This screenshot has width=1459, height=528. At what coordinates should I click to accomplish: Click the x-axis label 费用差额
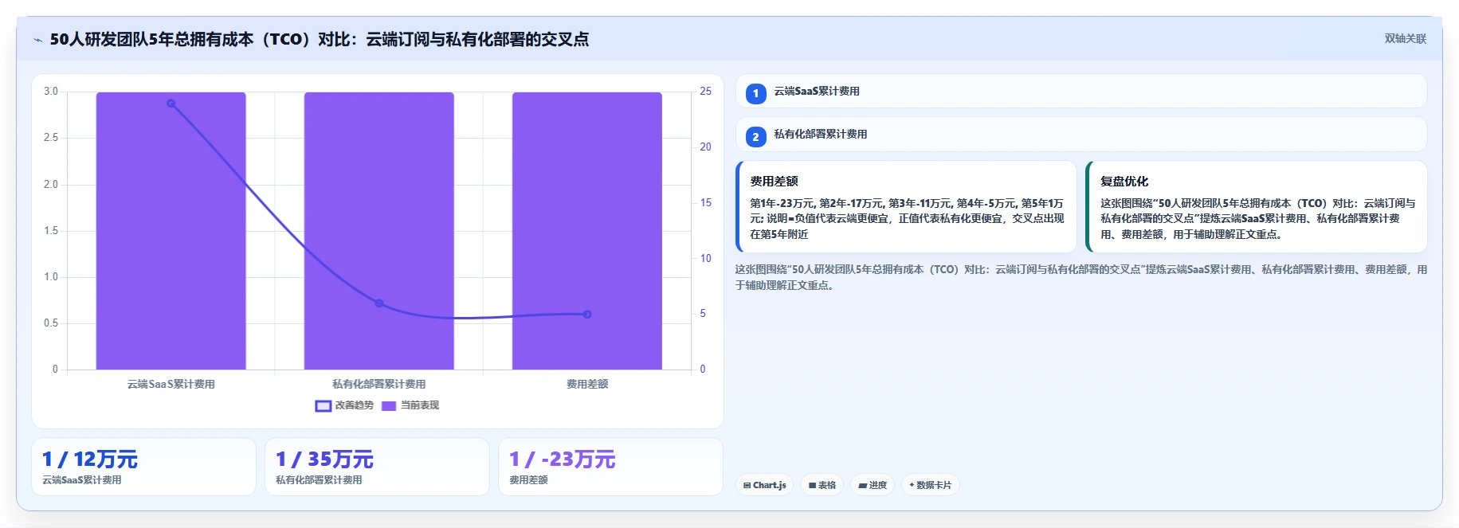pyautogui.click(x=587, y=384)
